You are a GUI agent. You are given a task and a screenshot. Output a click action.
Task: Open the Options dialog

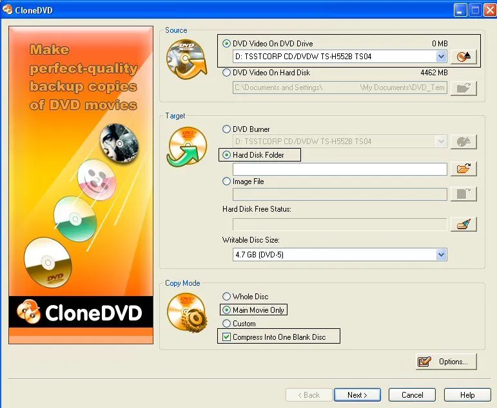pos(446,362)
